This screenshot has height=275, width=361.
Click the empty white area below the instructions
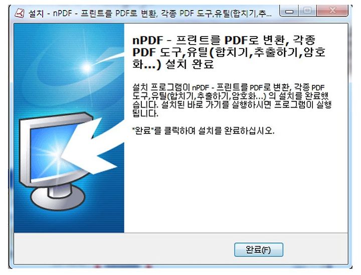pos(236,183)
